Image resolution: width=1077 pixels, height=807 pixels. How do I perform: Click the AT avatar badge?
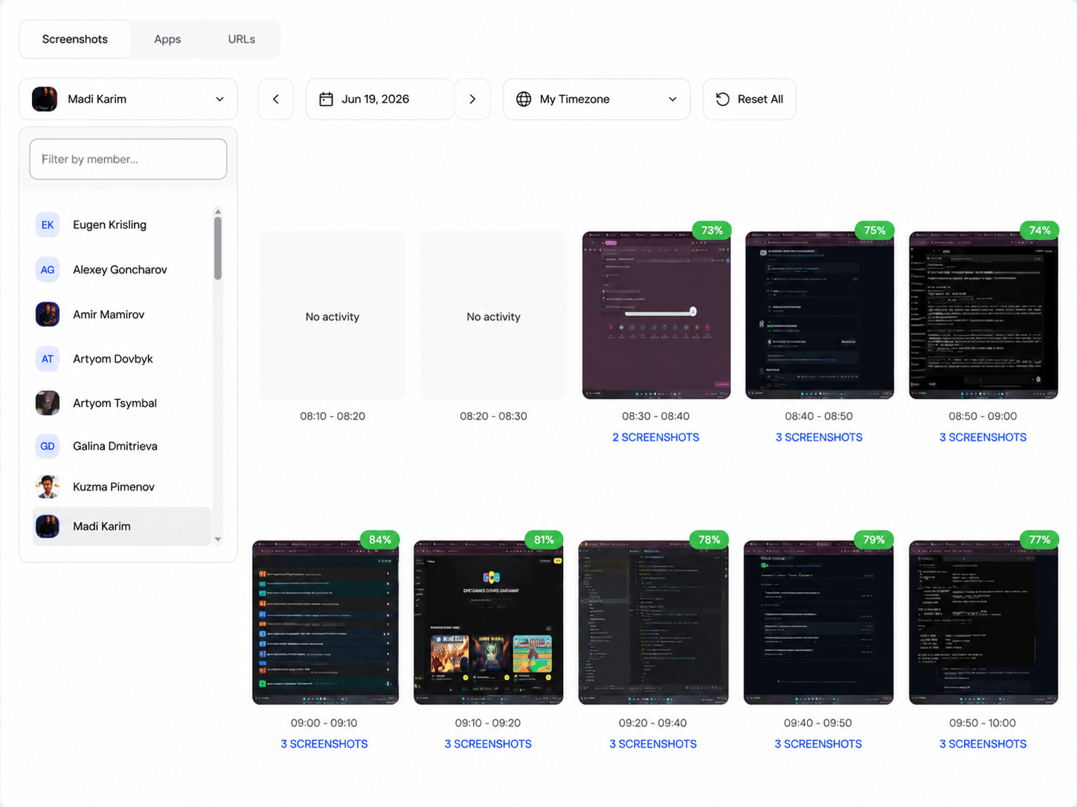pyautogui.click(x=48, y=359)
